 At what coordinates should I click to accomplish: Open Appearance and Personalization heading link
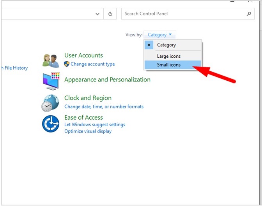click(107, 80)
